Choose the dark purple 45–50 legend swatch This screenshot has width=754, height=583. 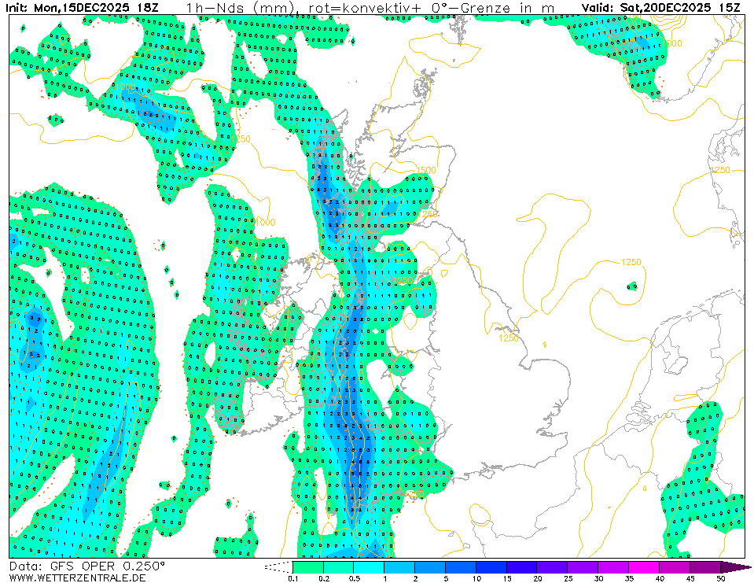click(x=705, y=566)
